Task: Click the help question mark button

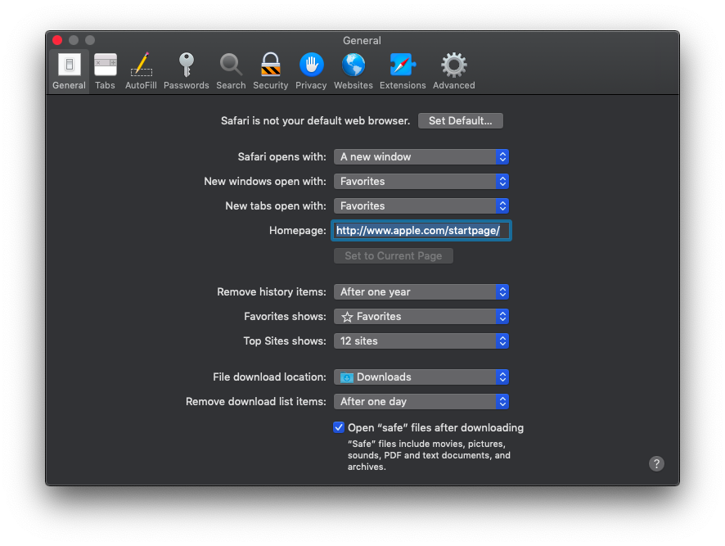Action: point(656,463)
